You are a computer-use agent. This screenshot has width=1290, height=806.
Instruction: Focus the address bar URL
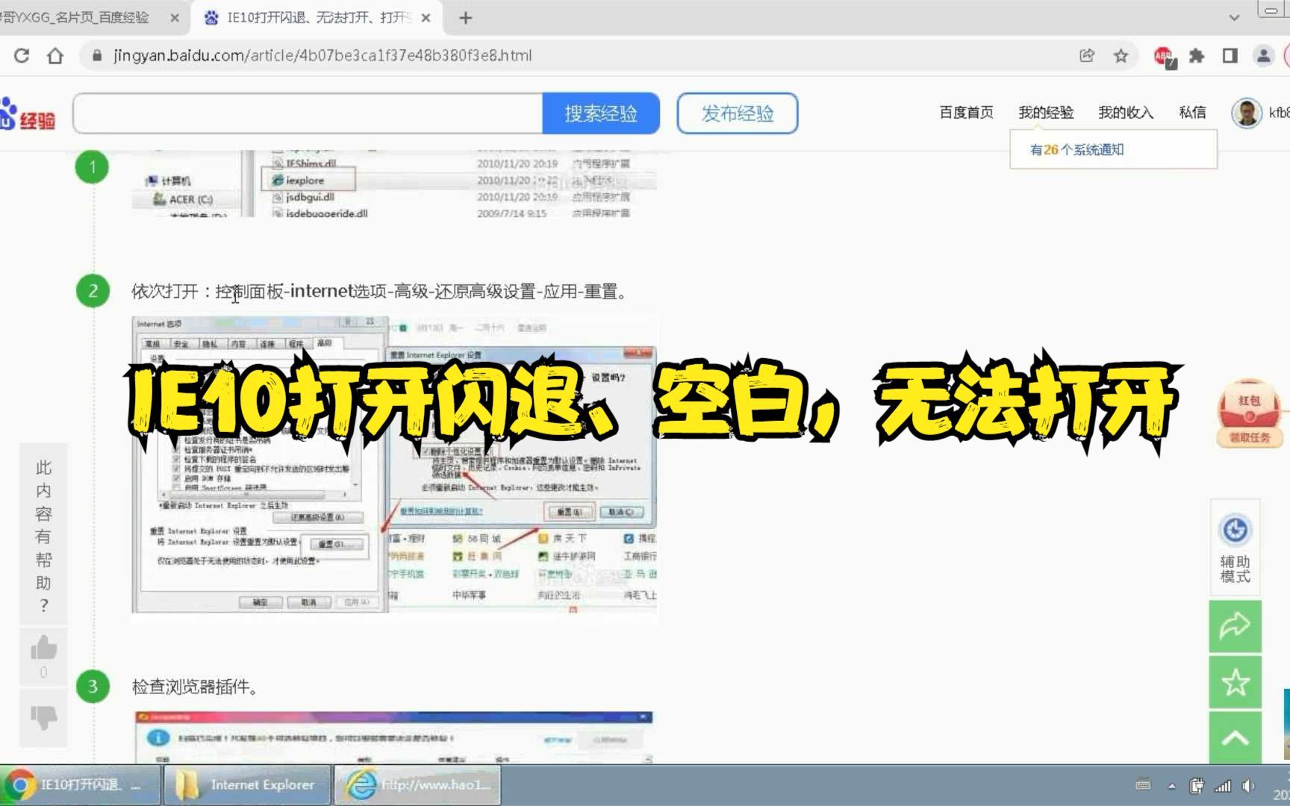point(322,55)
